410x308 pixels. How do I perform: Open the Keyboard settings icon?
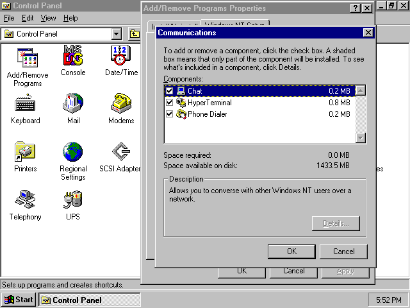(25, 103)
